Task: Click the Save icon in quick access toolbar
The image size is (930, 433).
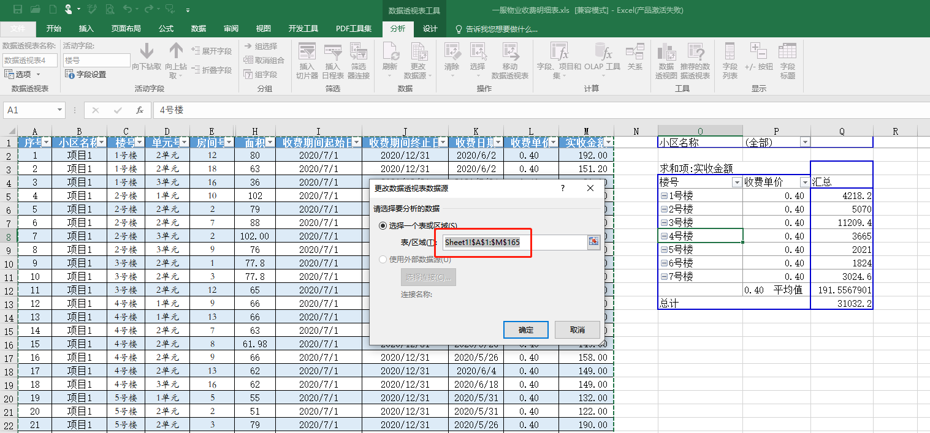Action: click(x=18, y=10)
